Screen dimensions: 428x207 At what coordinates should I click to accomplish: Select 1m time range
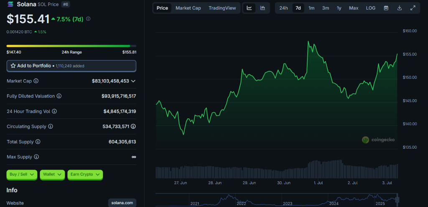311,8
